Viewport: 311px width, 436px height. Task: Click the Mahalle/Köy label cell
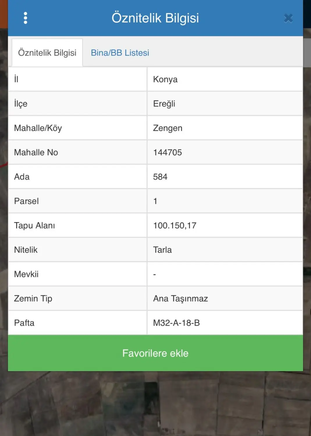click(78, 128)
